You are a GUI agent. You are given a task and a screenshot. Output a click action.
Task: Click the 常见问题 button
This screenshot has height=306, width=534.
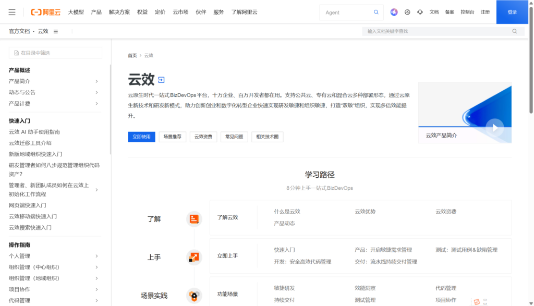click(234, 137)
